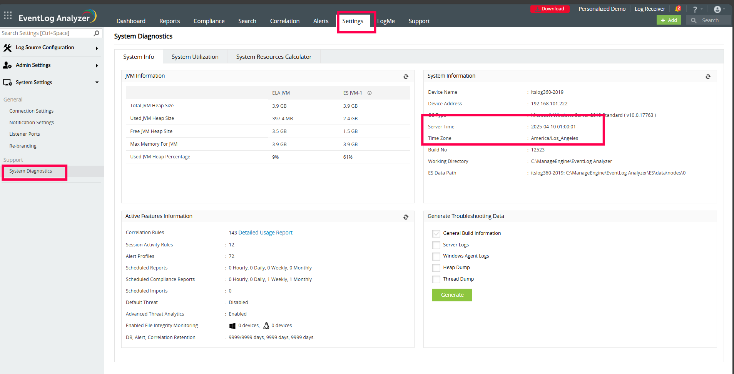This screenshot has width=734, height=374.
Task: Collapse System Settings menu
Action: coord(97,82)
